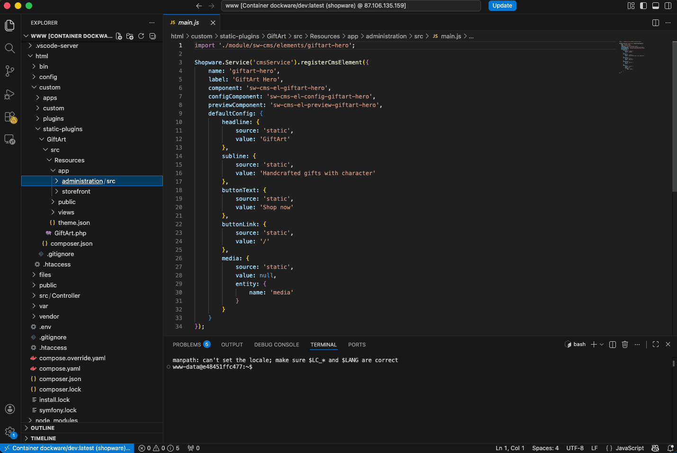677x453 pixels.
Task: Split the terminal panel
Action: pyautogui.click(x=613, y=345)
